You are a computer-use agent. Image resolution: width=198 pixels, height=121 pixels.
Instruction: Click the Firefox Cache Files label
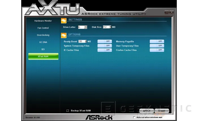click(x=126, y=50)
